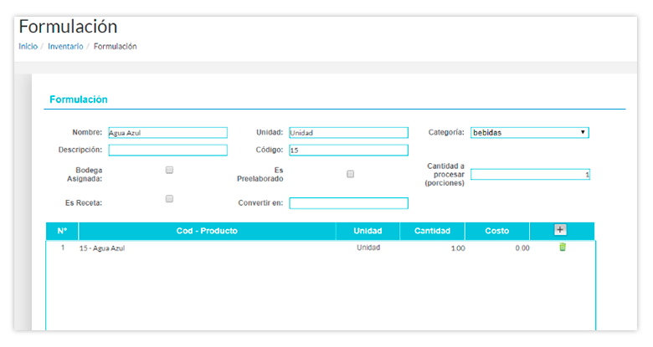Screen dimensions: 653x347
Task: Click the N° column header
Action: click(62, 231)
